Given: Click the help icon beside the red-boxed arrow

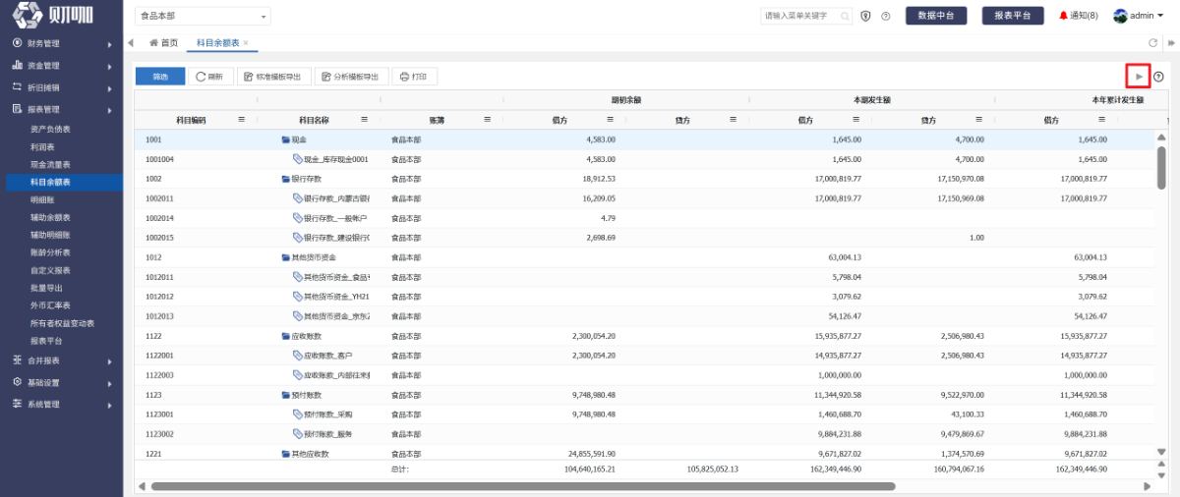Looking at the screenshot, I should point(1158,77).
